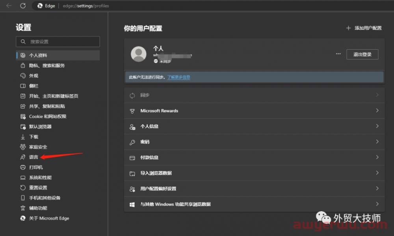Expand 个人信息 row chevron

(377, 126)
